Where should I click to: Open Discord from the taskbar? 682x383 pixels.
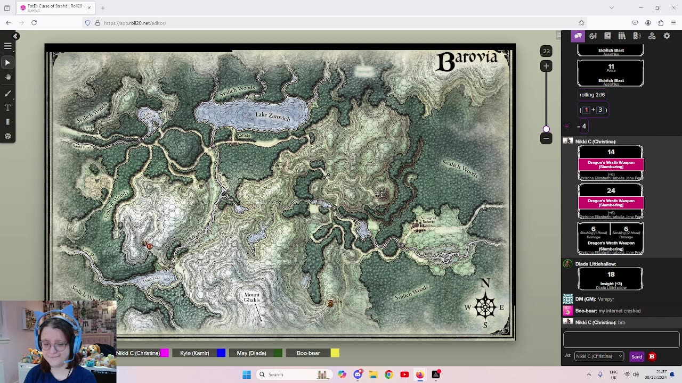click(x=358, y=374)
